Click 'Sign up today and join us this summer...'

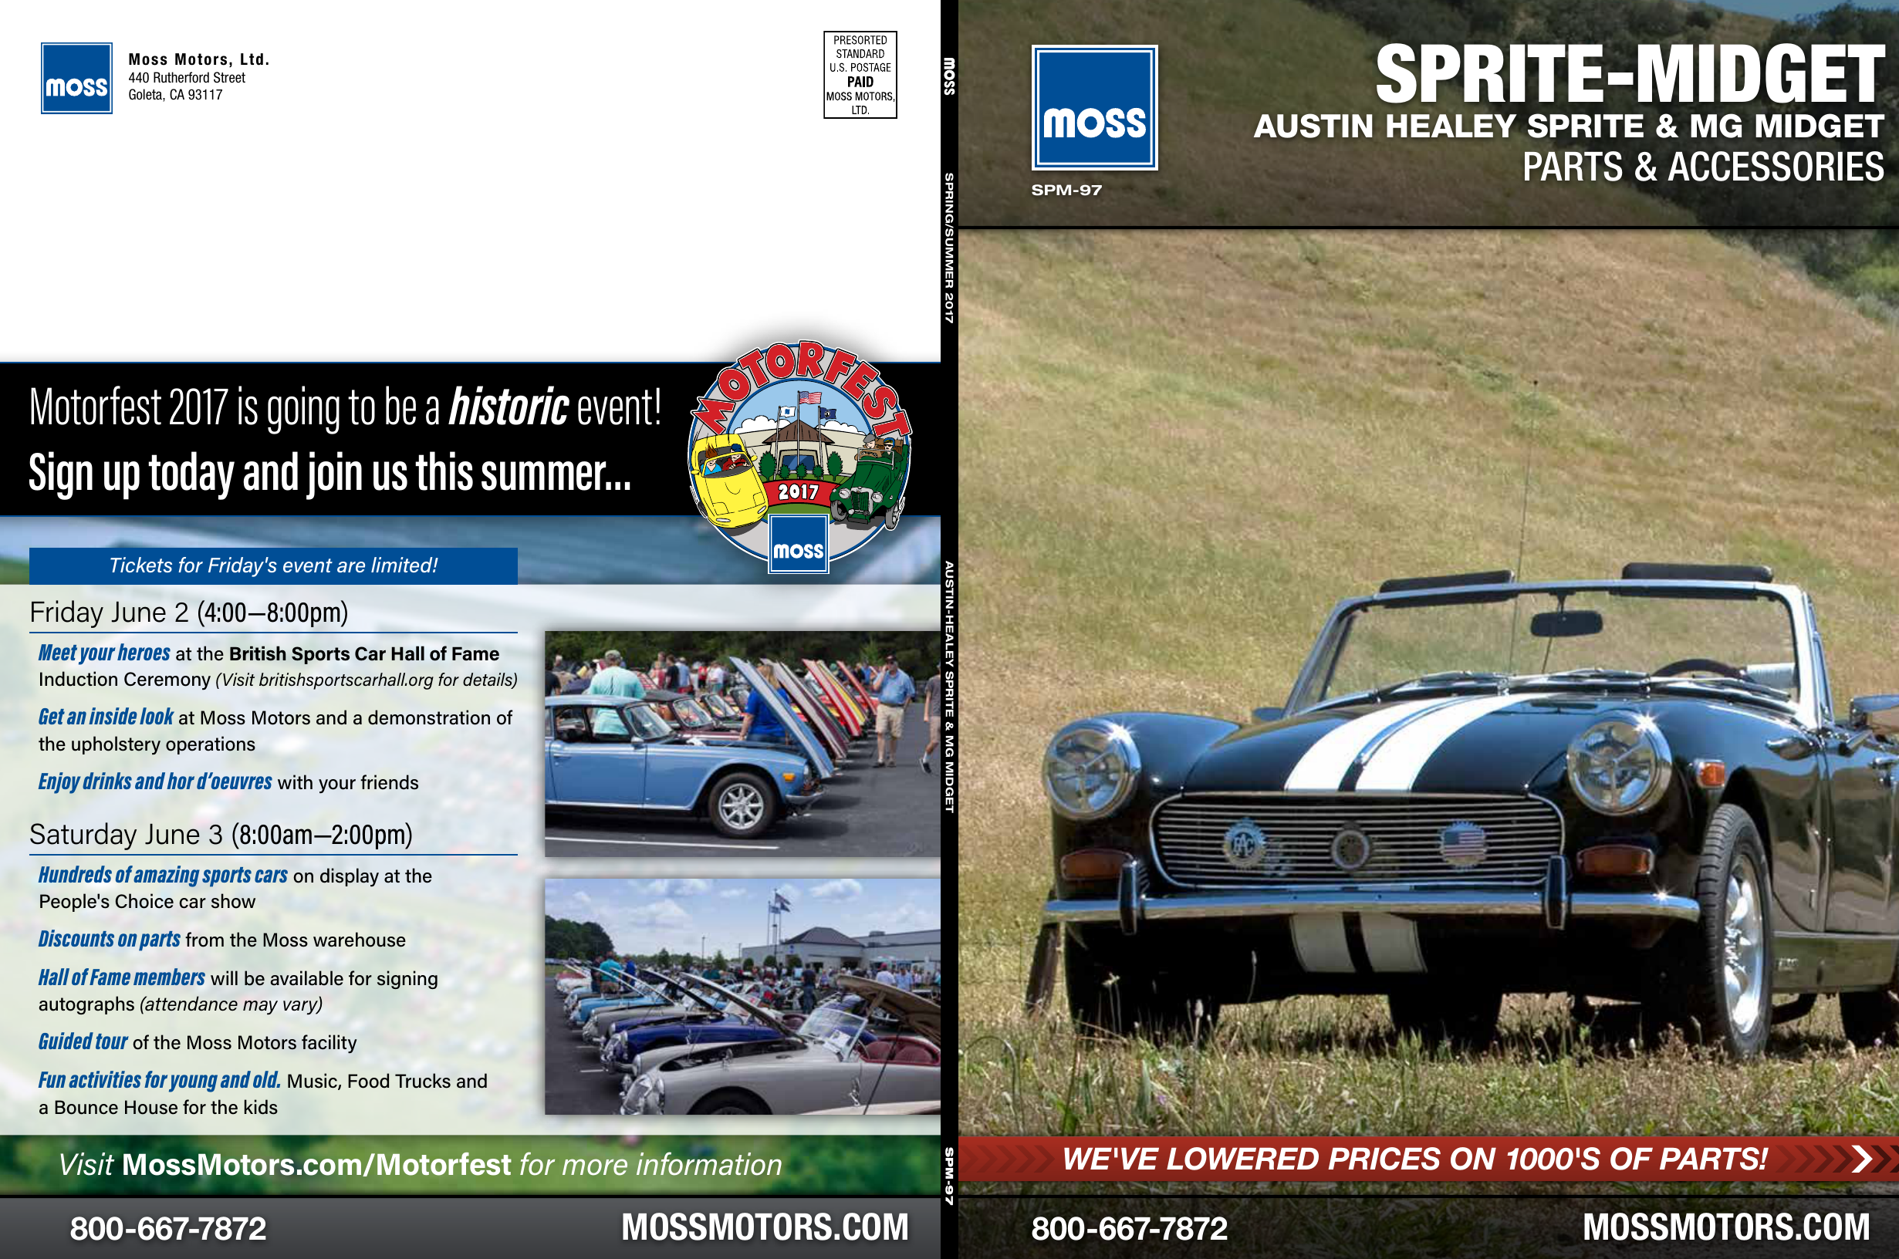pos(330,473)
